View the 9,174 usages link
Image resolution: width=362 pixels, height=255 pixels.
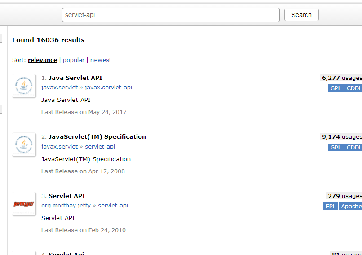341,137
